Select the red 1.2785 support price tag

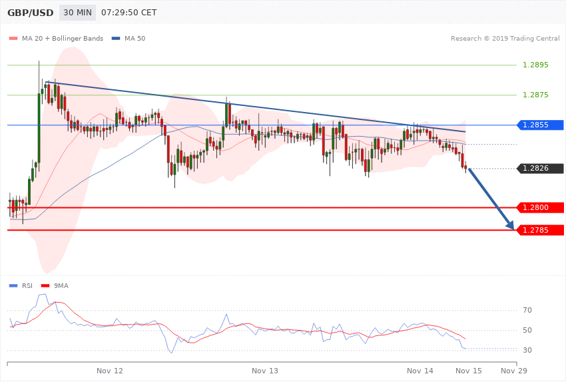point(540,230)
